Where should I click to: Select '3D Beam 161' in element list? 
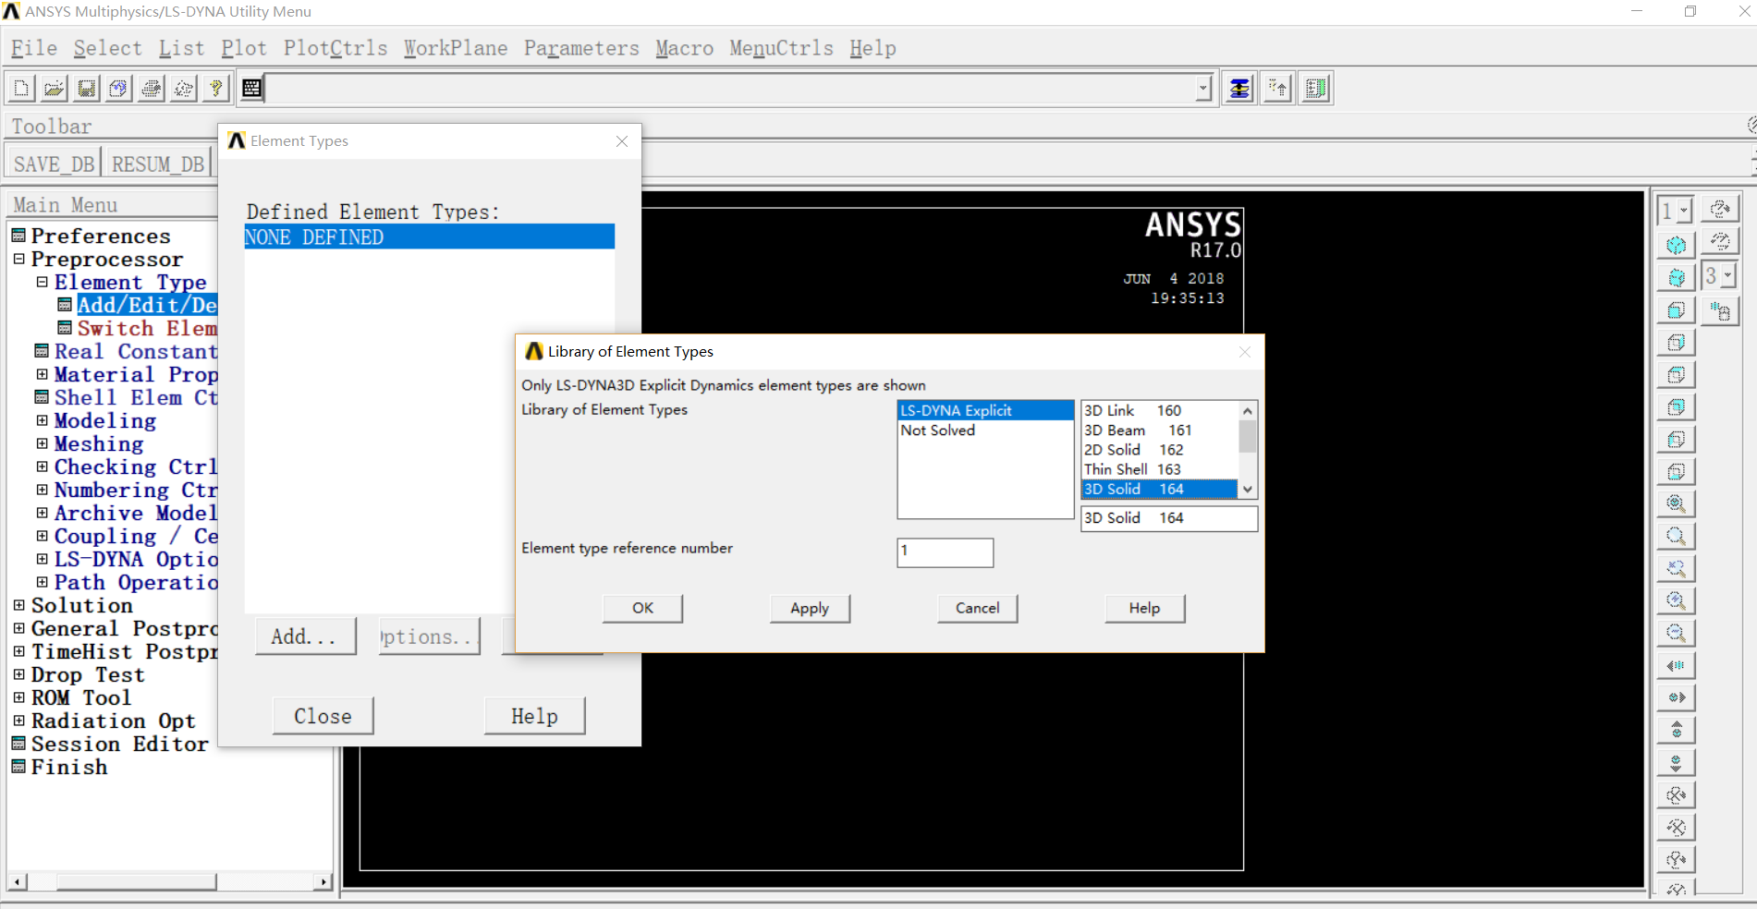point(1159,430)
